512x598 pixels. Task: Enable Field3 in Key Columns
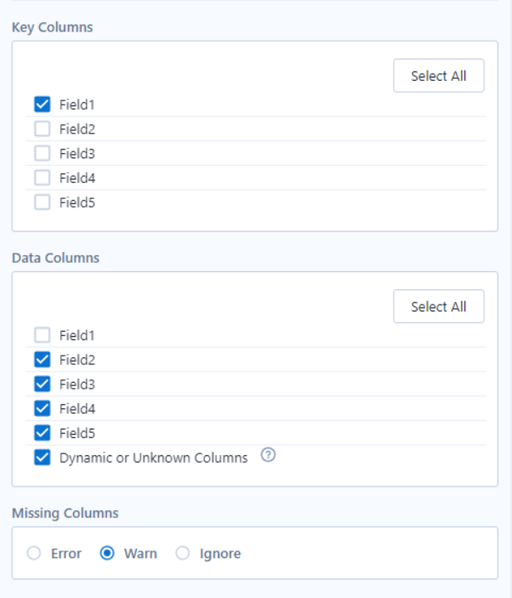43,153
